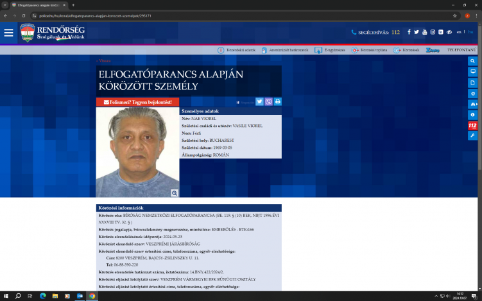The width and height of the screenshot is (482, 301).
Task: Open the red 112 sidebar button
Action: (472, 125)
